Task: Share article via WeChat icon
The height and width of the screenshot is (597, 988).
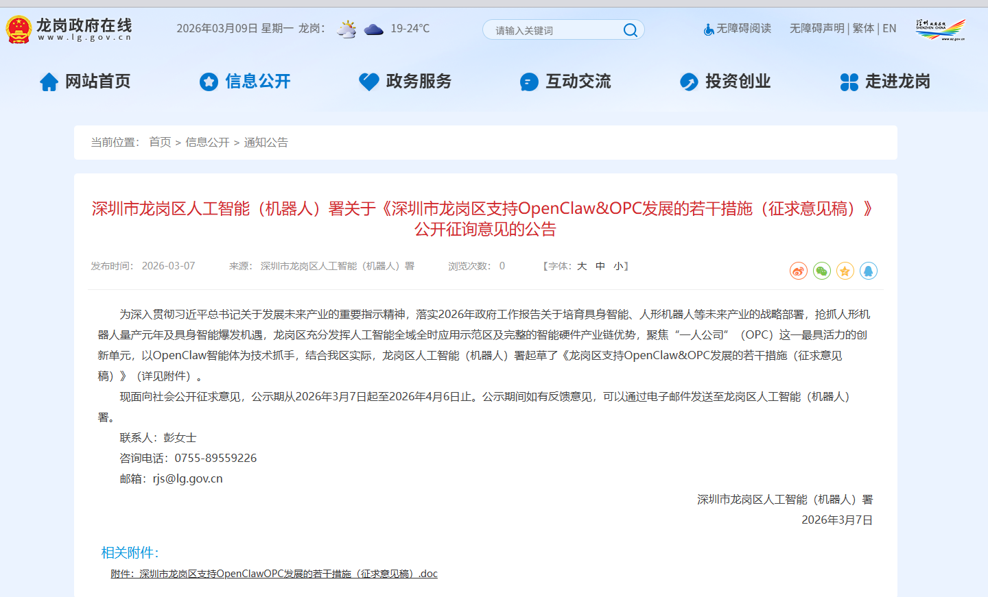Action: [822, 271]
